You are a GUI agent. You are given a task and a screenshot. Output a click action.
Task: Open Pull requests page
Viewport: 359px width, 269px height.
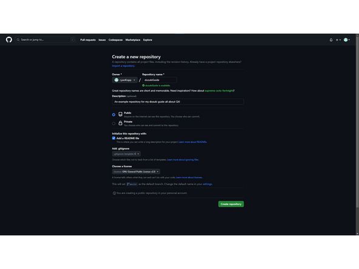pos(88,40)
